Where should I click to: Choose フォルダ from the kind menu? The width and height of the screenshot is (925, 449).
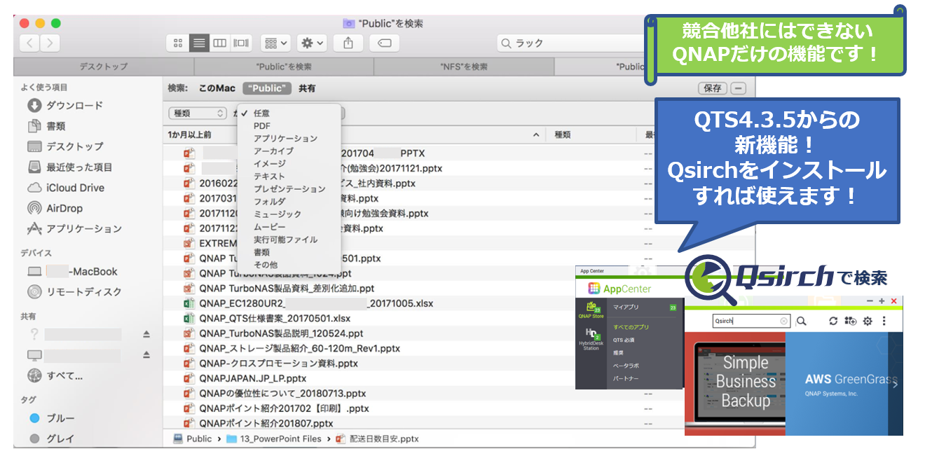(270, 202)
